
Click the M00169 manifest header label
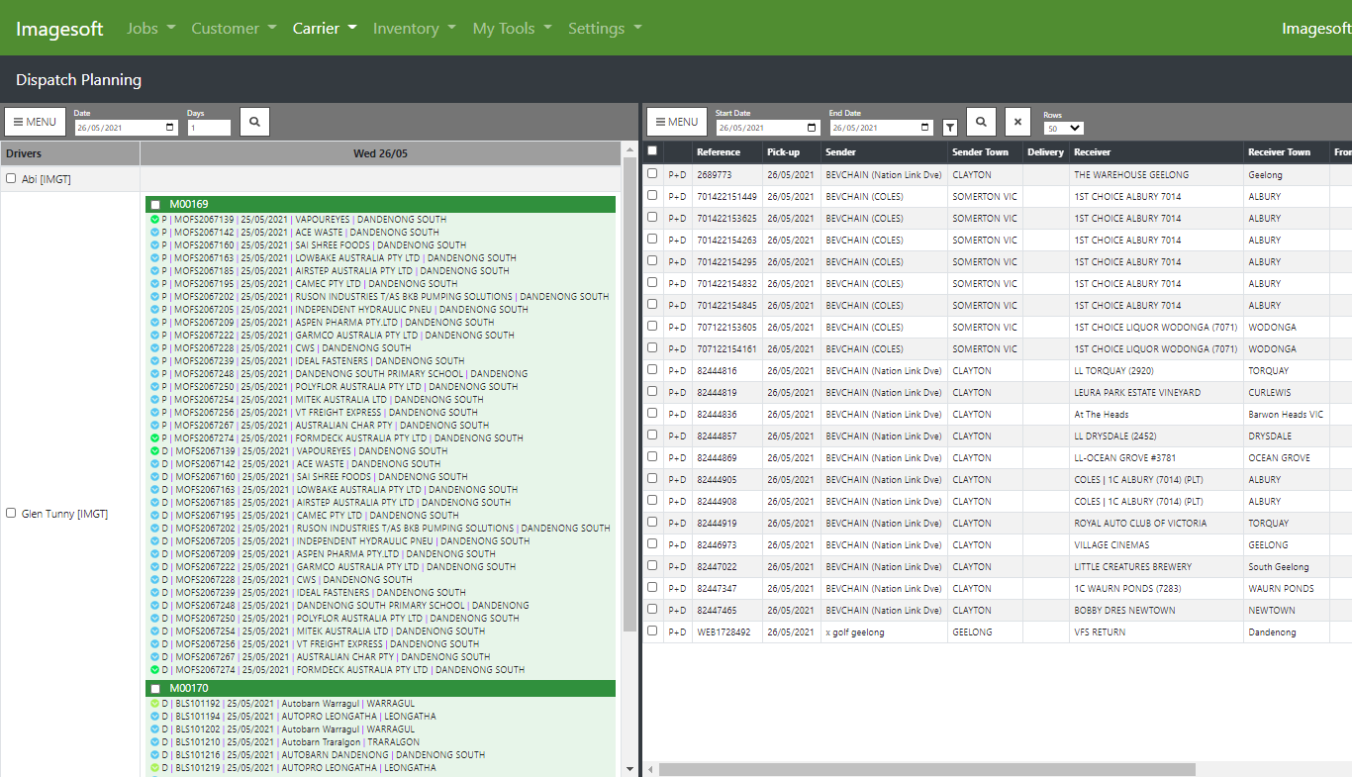click(189, 205)
